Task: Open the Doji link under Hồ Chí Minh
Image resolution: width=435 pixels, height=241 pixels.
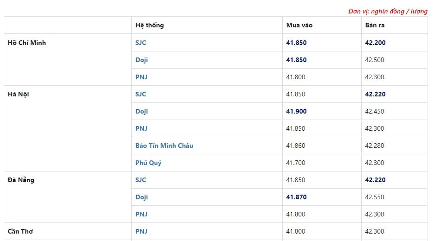Action: point(142,60)
